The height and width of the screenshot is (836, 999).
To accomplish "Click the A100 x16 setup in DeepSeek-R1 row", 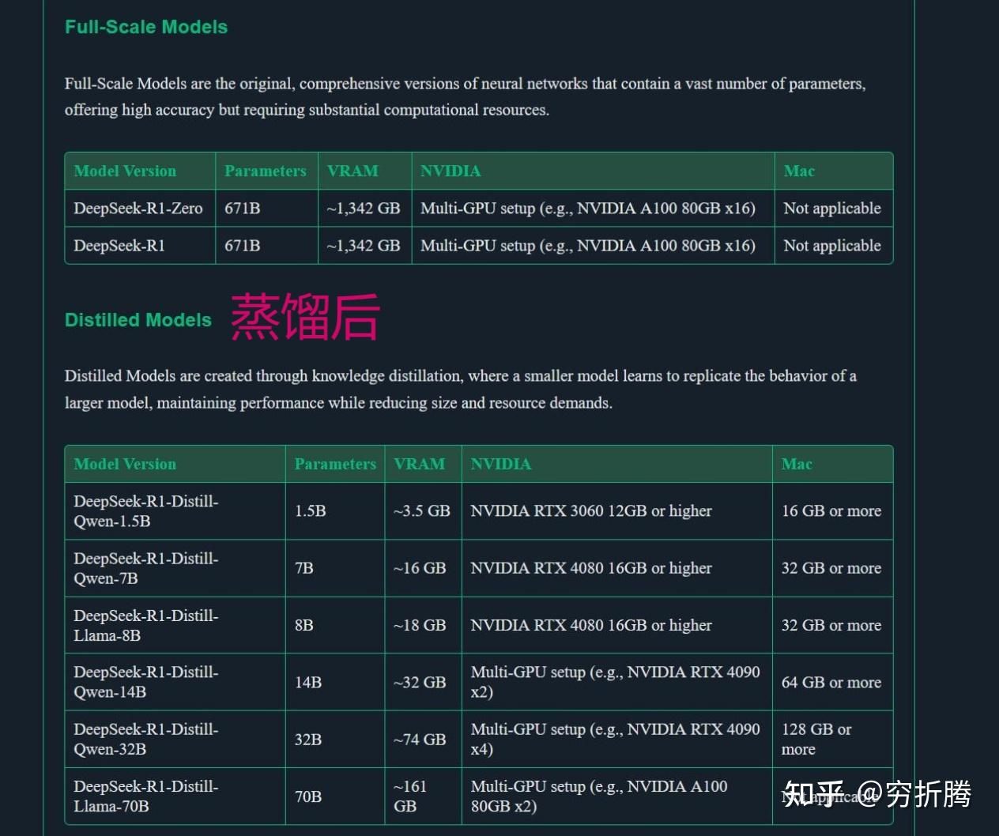I will (x=588, y=246).
